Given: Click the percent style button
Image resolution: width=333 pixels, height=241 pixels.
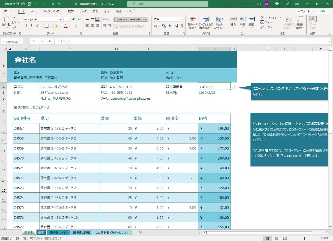Looking at the screenshot, I should tap(164, 26).
